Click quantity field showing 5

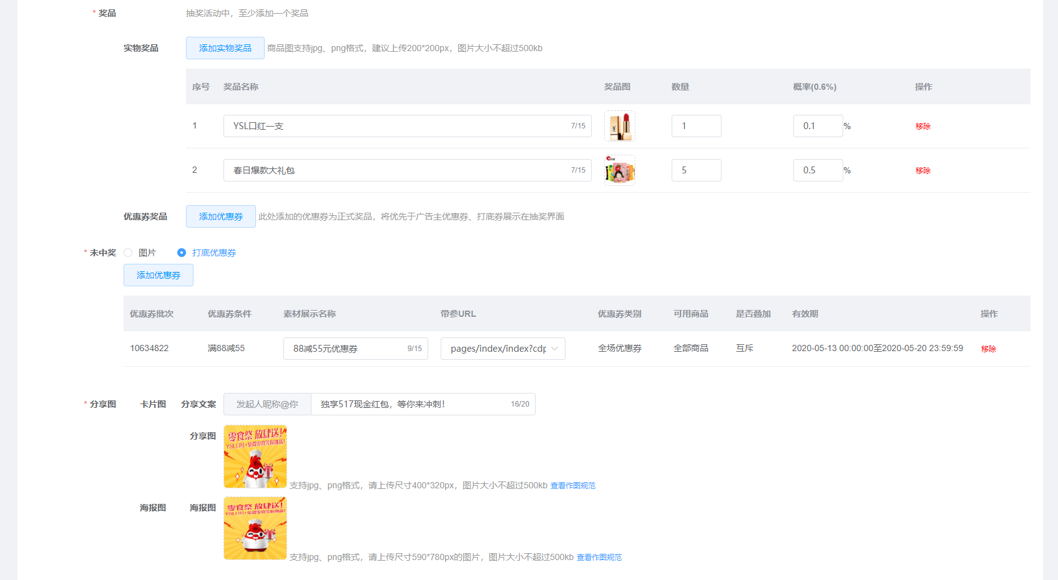[696, 170]
